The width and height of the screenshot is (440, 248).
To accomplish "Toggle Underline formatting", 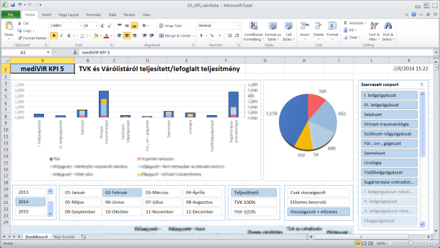I will pos(69,36).
